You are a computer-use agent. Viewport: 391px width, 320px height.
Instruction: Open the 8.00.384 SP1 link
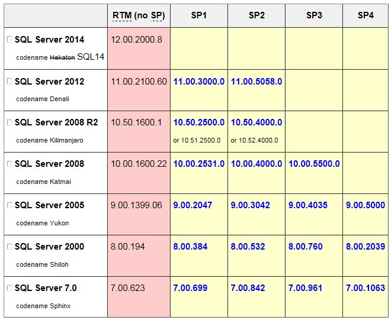click(x=190, y=247)
